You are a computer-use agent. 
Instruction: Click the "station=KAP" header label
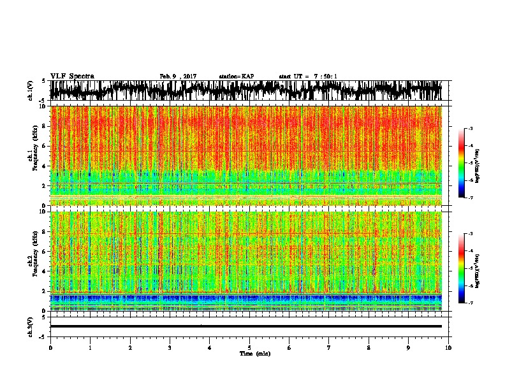click(237, 76)
